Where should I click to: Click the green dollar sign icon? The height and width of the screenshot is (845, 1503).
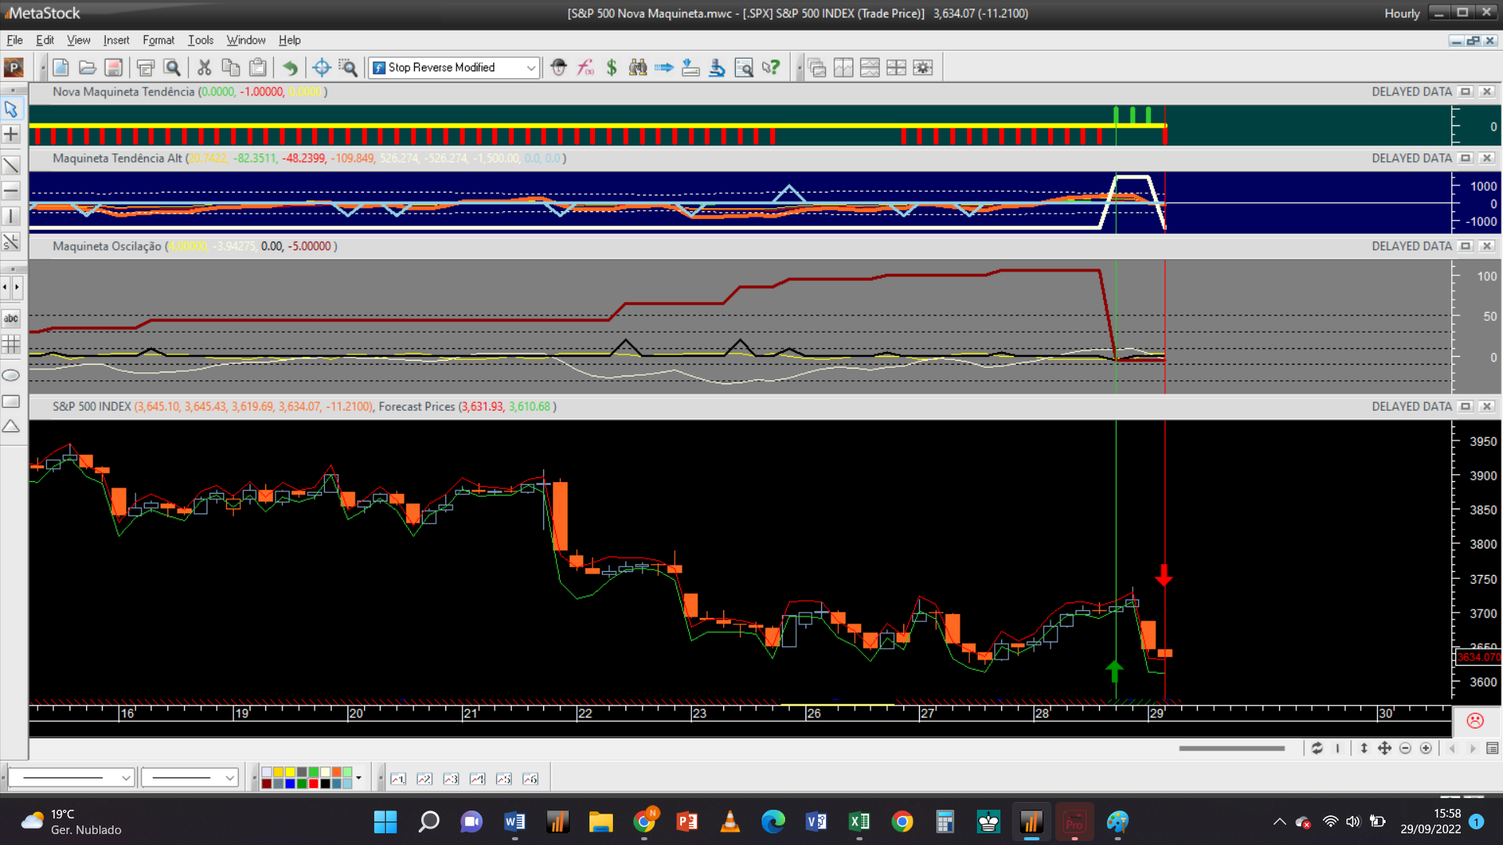point(611,68)
